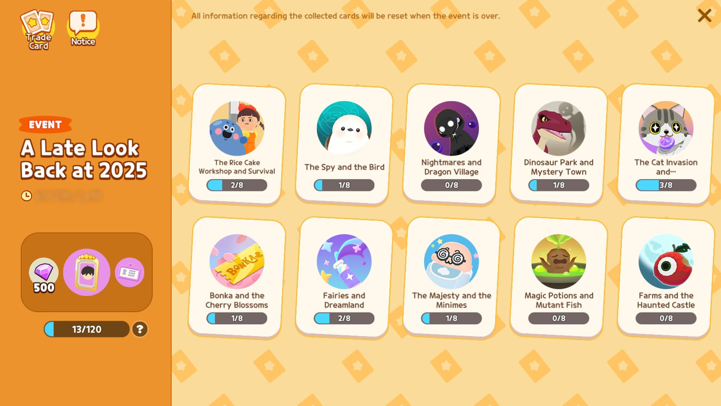Click the 13/120 overall progress bar
This screenshot has height=406, width=721.
[87, 329]
